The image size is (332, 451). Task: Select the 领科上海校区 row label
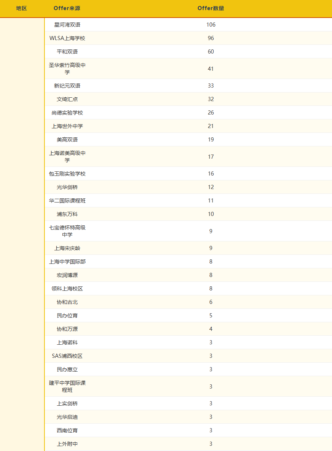[67, 289]
